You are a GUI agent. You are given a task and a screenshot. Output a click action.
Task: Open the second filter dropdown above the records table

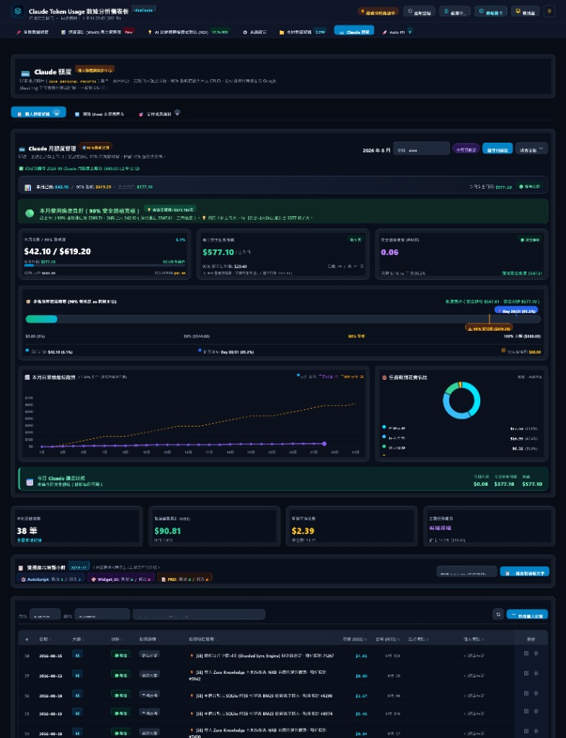[102, 615]
